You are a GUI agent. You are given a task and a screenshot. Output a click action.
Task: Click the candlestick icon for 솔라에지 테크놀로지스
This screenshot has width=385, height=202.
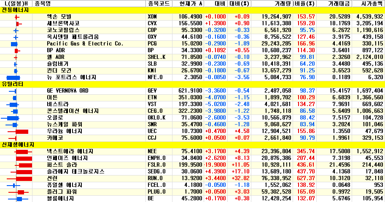coord(22,172)
